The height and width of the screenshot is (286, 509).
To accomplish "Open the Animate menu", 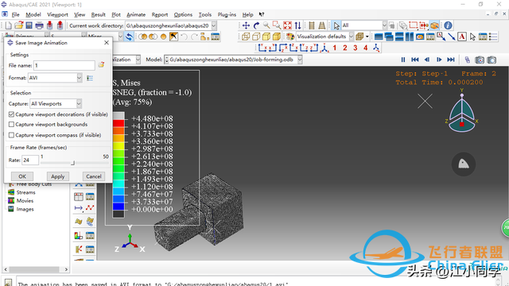I will 136,14.
